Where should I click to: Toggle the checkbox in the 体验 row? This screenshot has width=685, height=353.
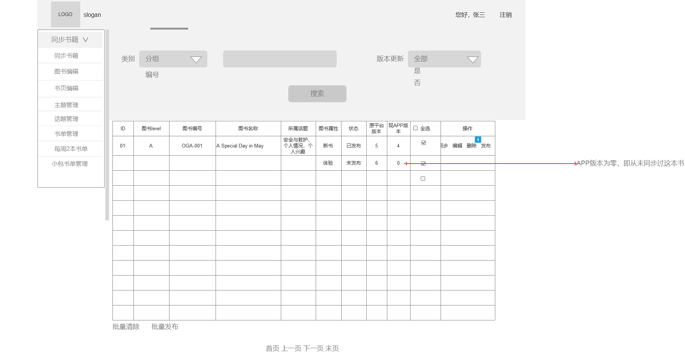coord(423,164)
